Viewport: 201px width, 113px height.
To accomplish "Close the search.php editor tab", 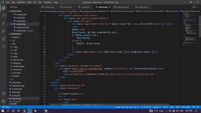I will [110, 7].
